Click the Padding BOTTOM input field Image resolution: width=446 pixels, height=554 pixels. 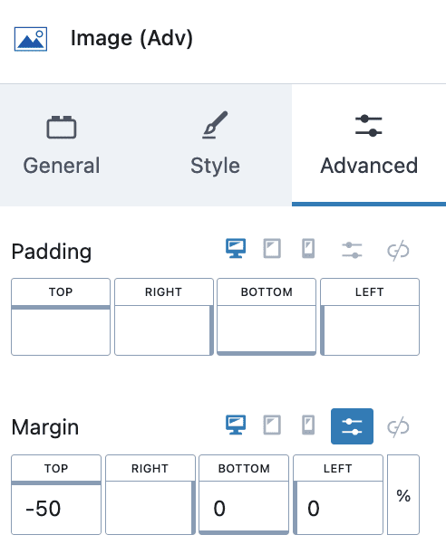[x=267, y=330]
